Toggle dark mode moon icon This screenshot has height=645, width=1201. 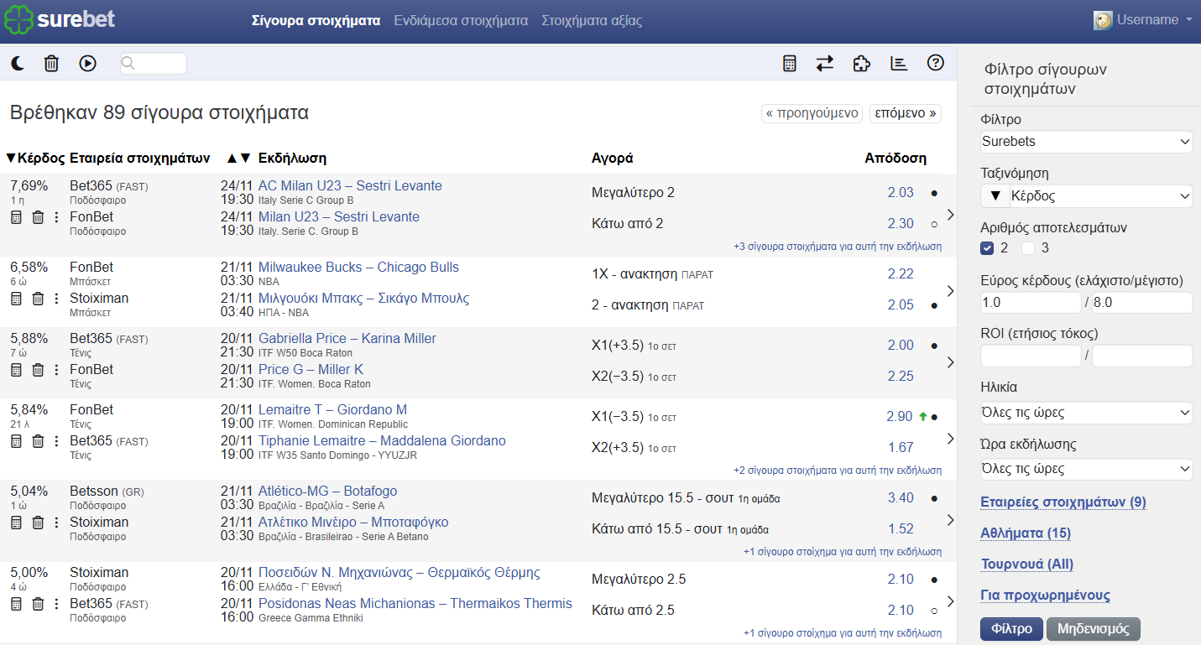tap(18, 63)
